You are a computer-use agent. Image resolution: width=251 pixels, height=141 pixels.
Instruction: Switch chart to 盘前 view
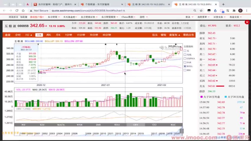click(8, 35)
